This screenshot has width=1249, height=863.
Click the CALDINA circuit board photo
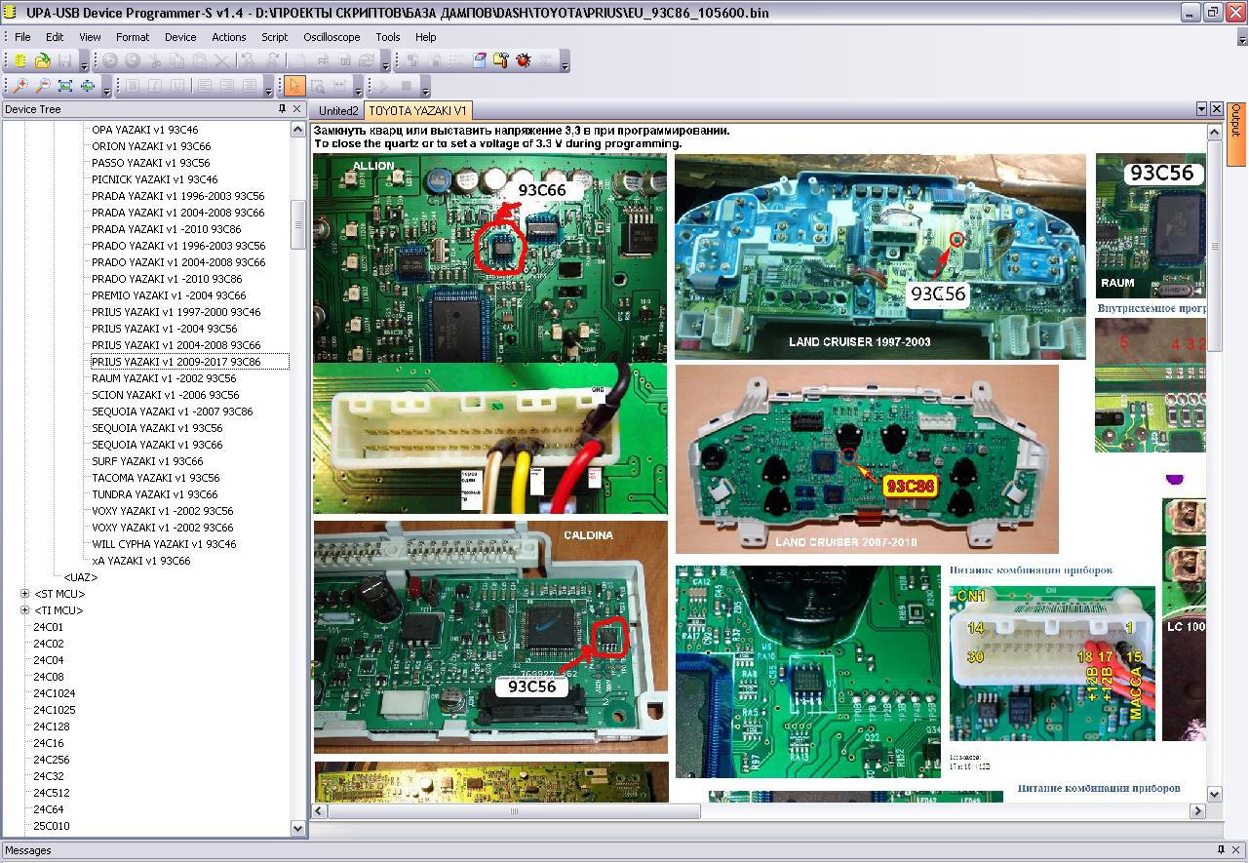pos(490,637)
